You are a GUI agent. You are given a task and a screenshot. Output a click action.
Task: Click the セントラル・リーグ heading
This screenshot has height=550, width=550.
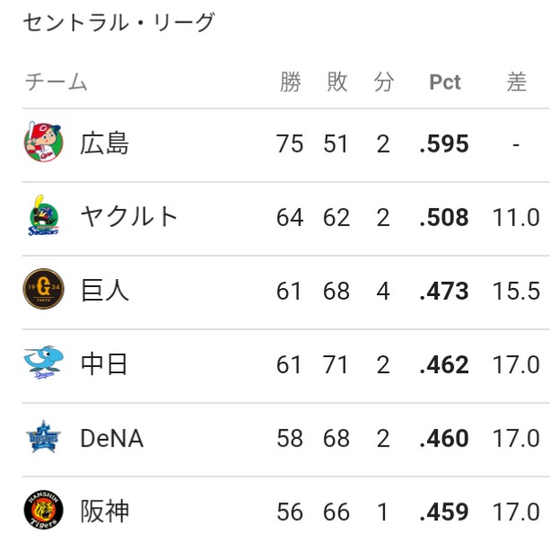(x=118, y=22)
